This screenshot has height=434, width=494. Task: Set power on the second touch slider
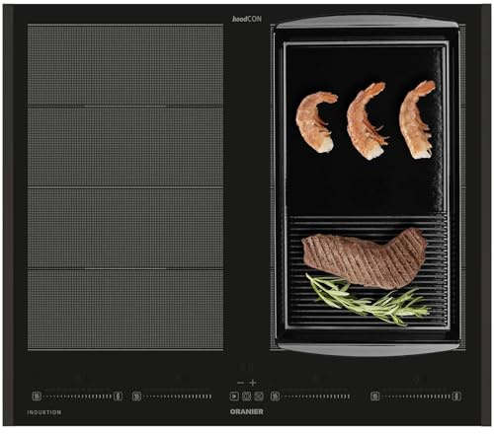177,397
